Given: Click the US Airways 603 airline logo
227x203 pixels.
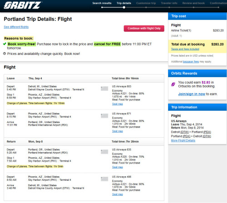Looking at the screenshot, I should tap(104, 89).
